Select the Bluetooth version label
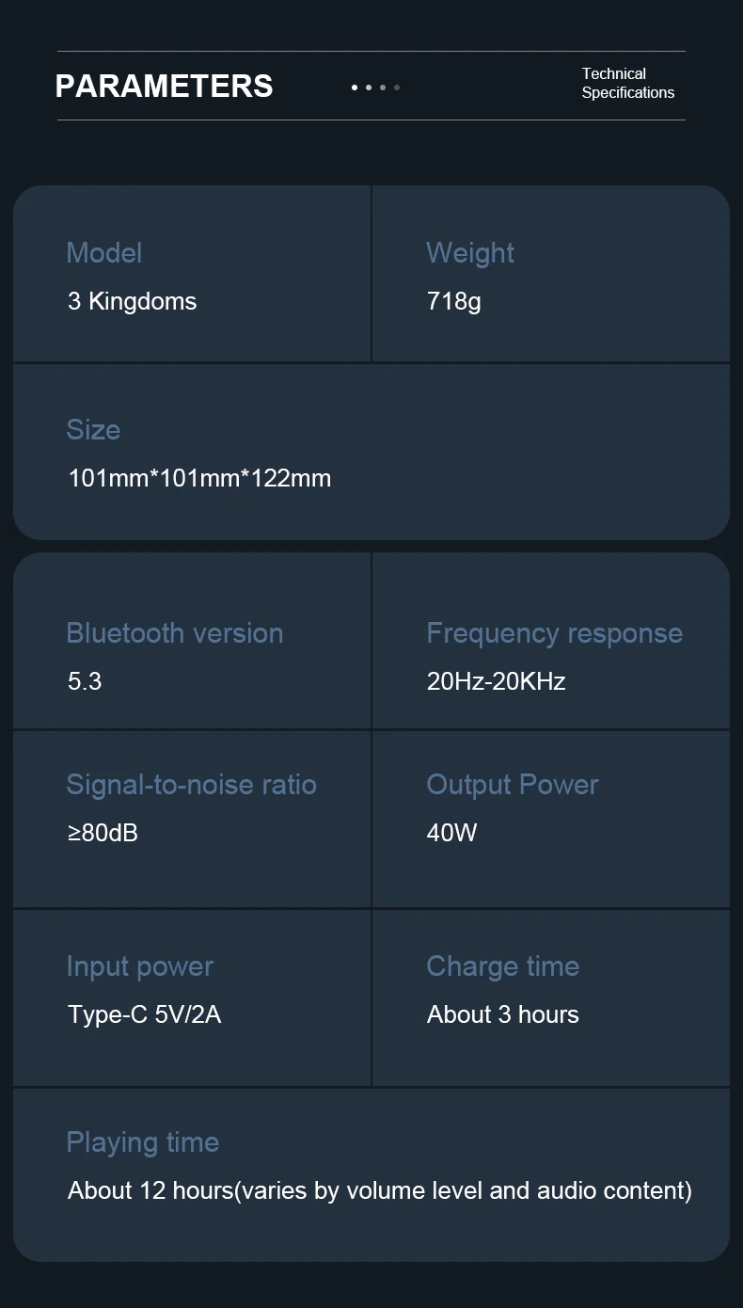Image resolution: width=743 pixels, height=1308 pixels. click(x=175, y=632)
